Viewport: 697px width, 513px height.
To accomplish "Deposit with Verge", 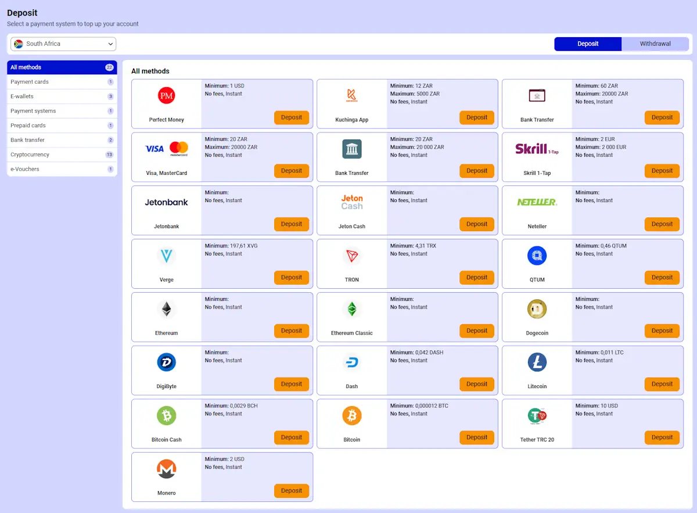I will point(292,278).
